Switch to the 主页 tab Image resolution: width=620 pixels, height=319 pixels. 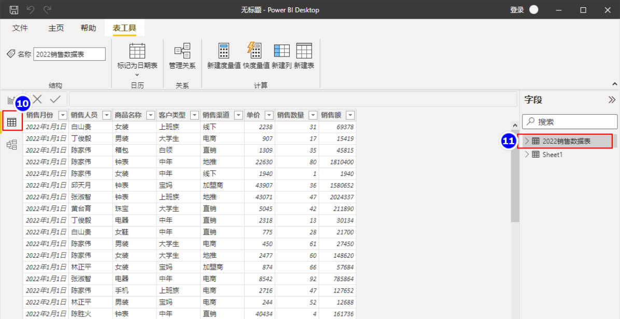click(56, 28)
